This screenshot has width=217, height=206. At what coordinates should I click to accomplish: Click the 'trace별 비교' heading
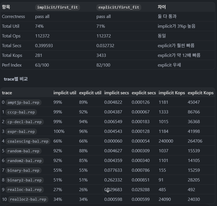pyautogui.click(x=16, y=79)
